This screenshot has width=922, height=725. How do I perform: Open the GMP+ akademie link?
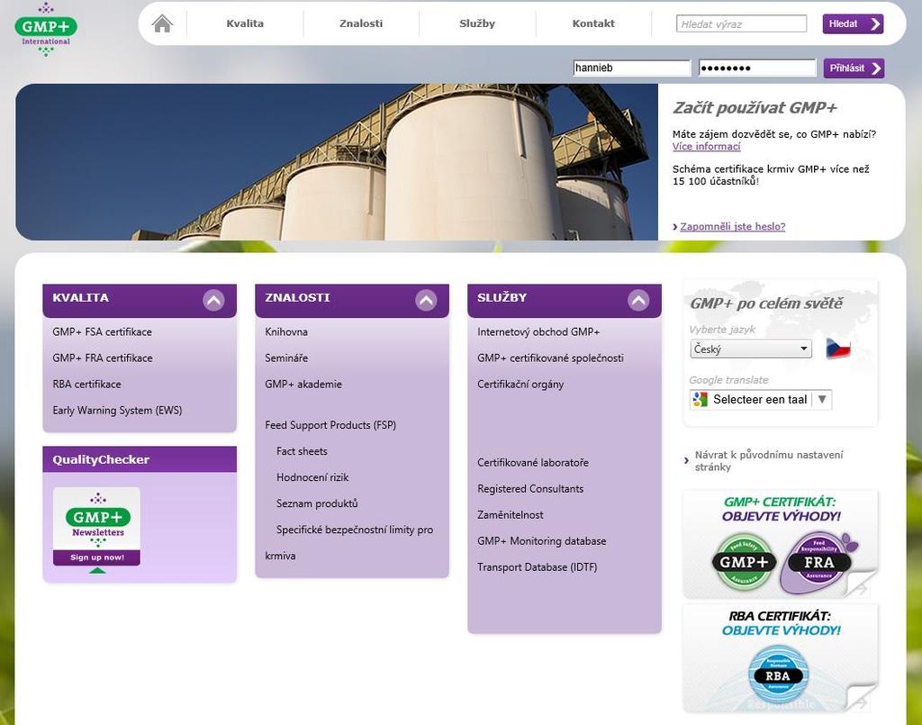point(303,384)
